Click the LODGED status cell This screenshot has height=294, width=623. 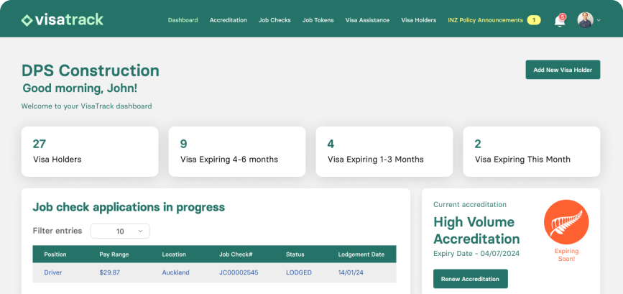pyautogui.click(x=299, y=272)
